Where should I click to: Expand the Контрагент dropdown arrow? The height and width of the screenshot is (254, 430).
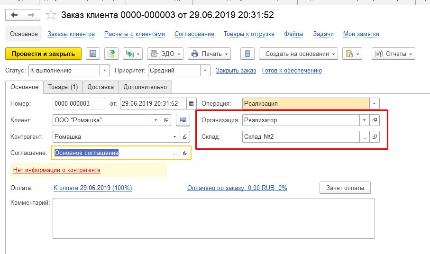tap(174, 136)
